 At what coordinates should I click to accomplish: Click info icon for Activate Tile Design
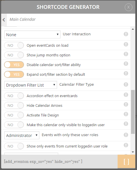coord(126,114)
